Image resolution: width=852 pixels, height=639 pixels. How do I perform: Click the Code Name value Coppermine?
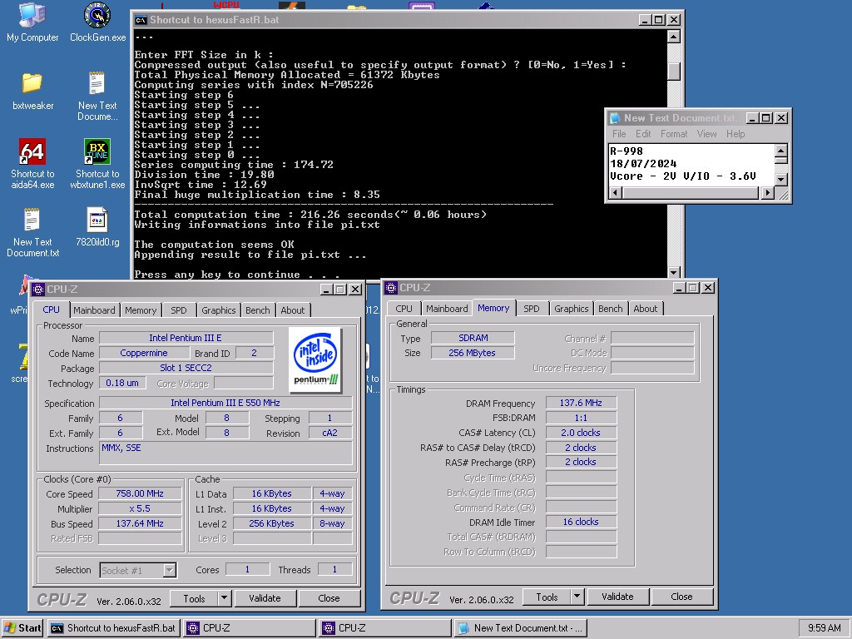(x=144, y=353)
